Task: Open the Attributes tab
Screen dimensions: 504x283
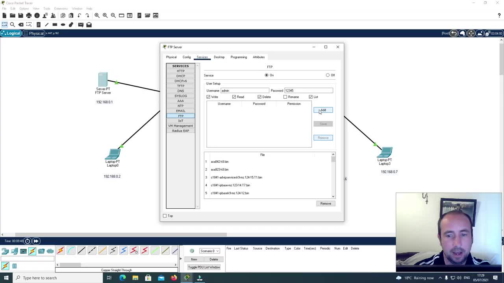Action: tap(259, 57)
